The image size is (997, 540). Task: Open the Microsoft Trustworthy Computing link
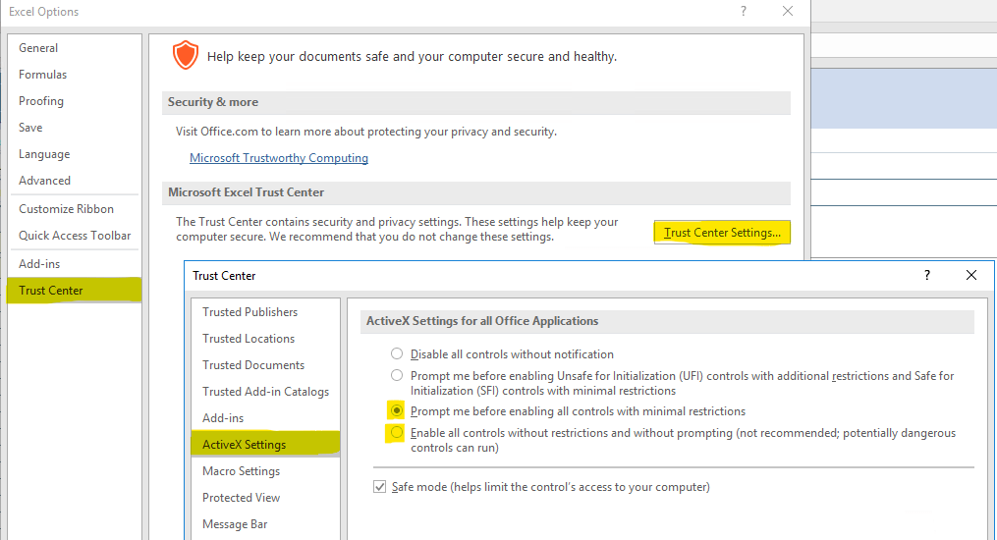279,157
